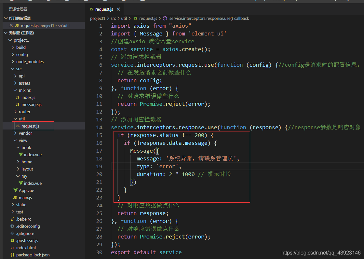Collapse the open editors section
364x259 pixels.
click(6, 18)
